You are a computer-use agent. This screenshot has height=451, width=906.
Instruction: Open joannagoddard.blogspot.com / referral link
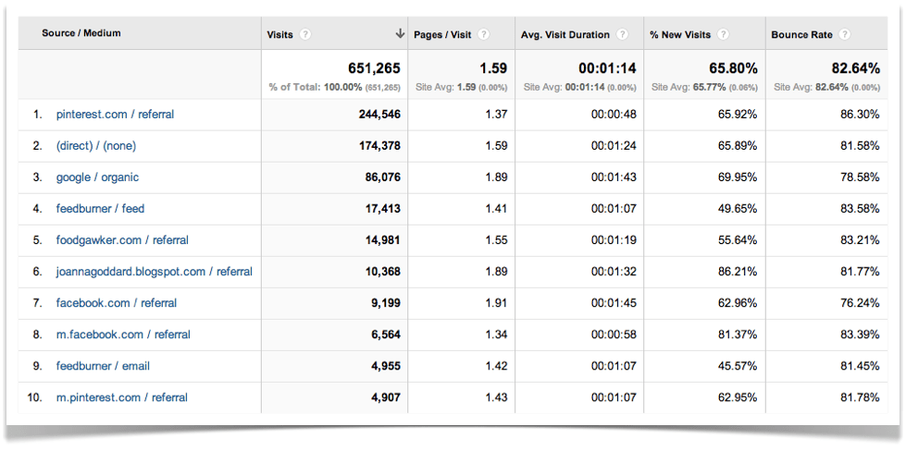[154, 272]
